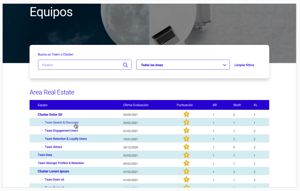Click the star rating for Cluster Dolor Sit
Screen dimensions: 300x191
(186, 114)
